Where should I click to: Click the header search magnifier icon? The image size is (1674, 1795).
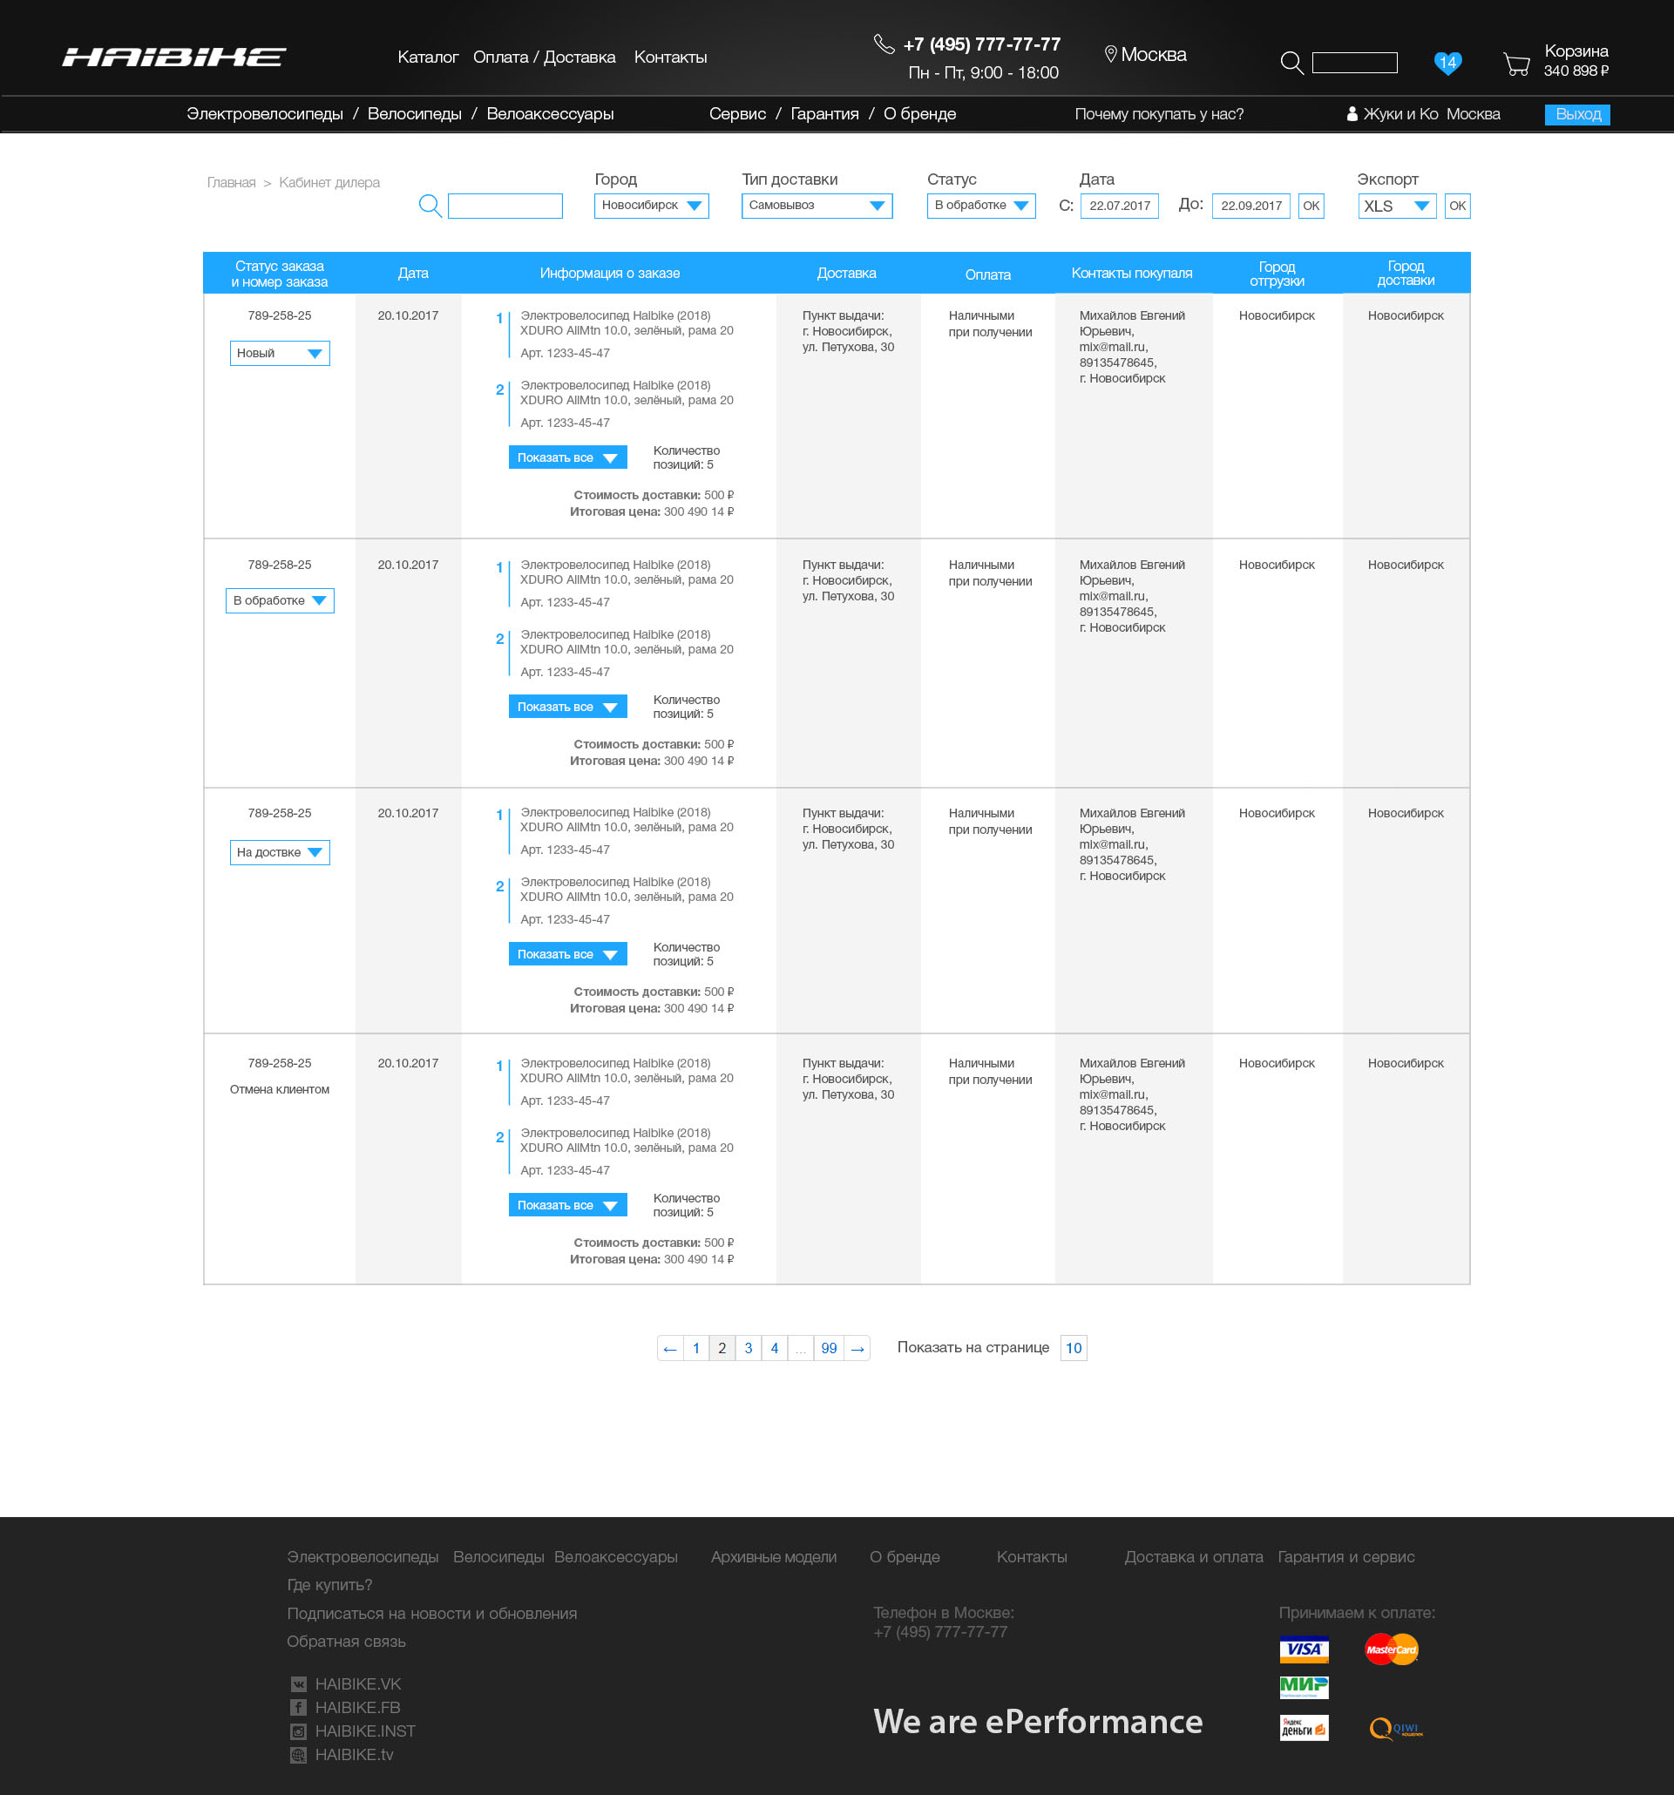(x=1292, y=62)
